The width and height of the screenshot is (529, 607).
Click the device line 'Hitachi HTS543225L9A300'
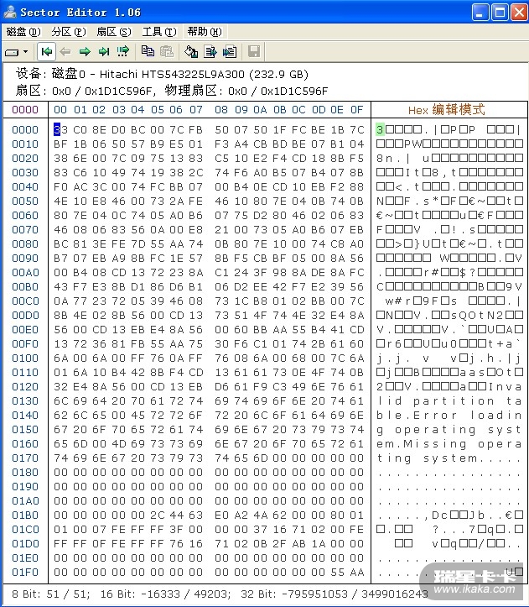172,74
